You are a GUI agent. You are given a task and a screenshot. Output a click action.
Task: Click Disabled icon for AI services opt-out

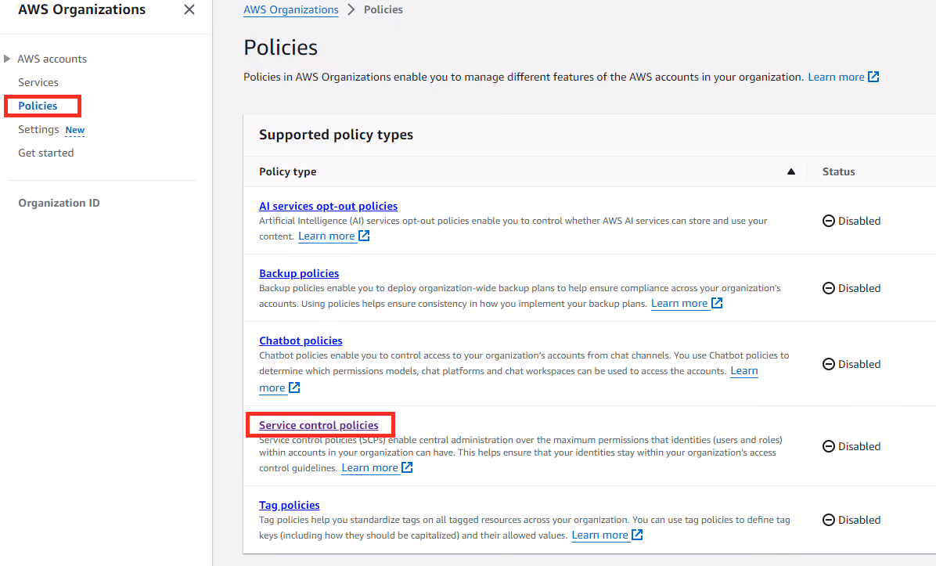pyautogui.click(x=829, y=221)
